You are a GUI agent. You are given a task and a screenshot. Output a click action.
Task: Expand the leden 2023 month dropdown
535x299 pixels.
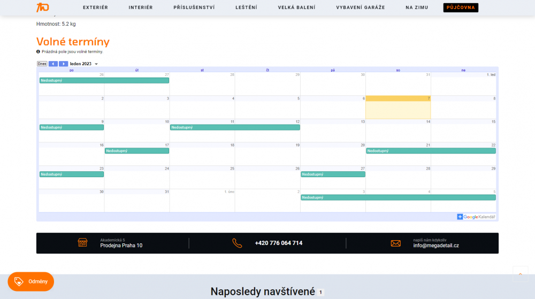96,64
